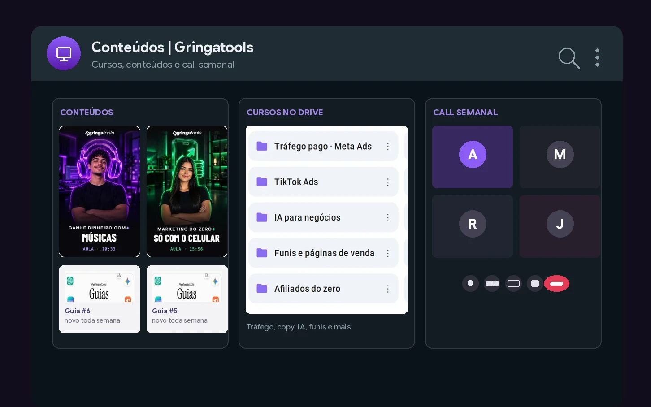The width and height of the screenshot is (651, 407).
Task: Select participant M's avatar
Action: click(560, 154)
